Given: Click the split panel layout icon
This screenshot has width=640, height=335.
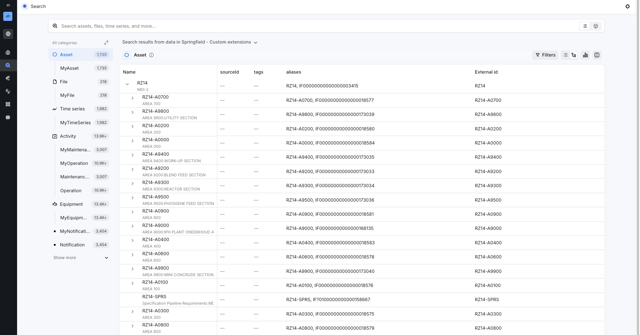Looking at the screenshot, I should coord(597,55).
